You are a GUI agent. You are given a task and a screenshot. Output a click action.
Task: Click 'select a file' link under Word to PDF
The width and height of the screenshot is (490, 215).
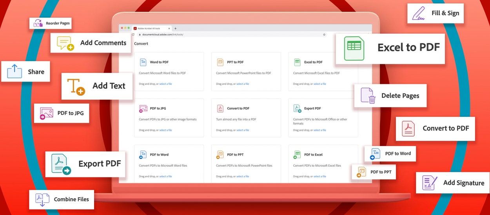point(165,84)
